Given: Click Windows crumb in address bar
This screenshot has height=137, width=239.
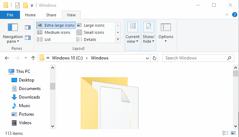Looking at the screenshot, I should pos(100,58).
